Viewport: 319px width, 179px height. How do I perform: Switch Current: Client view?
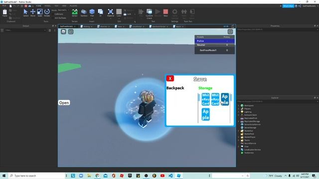(149, 14)
